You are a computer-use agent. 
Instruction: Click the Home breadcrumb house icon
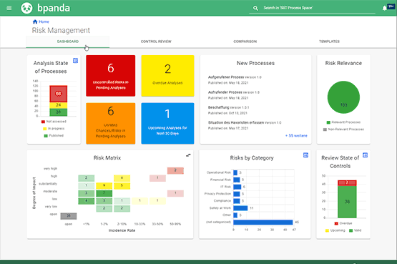coord(35,21)
